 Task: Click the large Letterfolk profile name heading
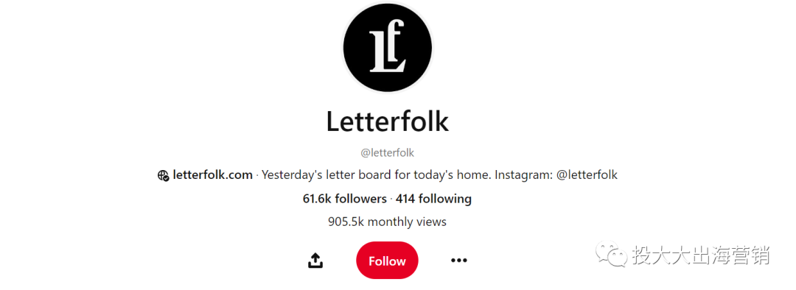pyautogui.click(x=388, y=121)
